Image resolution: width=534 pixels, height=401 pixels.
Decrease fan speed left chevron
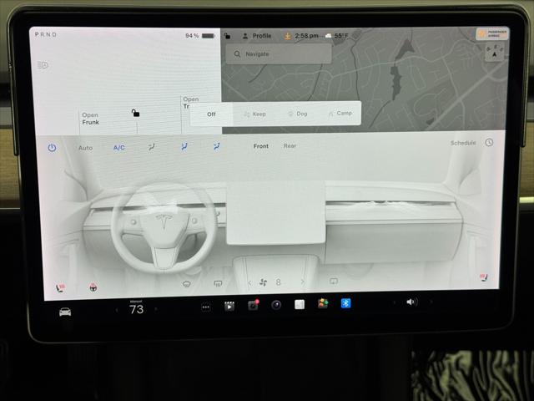[x=249, y=282]
